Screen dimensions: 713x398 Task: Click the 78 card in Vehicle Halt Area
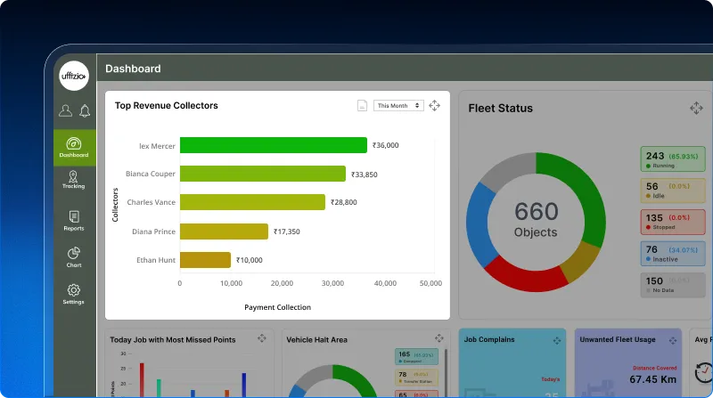tap(416, 378)
